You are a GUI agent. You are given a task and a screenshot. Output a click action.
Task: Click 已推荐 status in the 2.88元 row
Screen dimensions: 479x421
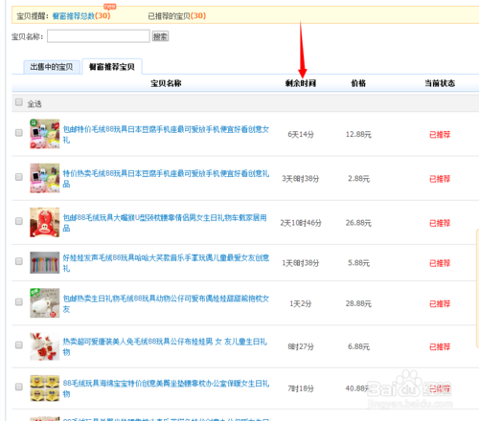click(x=440, y=179)
